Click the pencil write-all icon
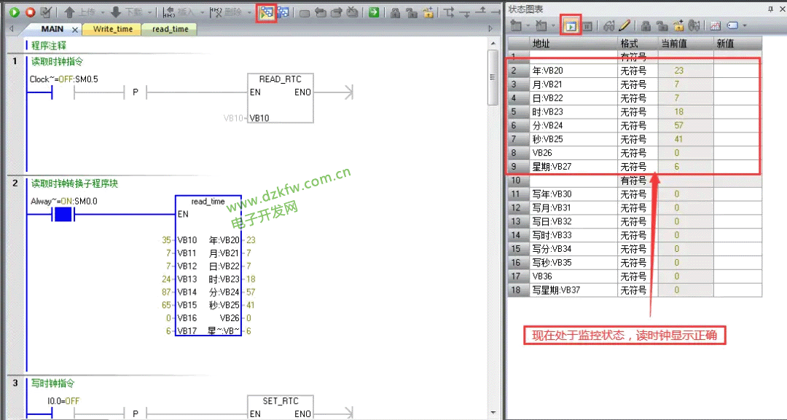 tap(624, 26)
